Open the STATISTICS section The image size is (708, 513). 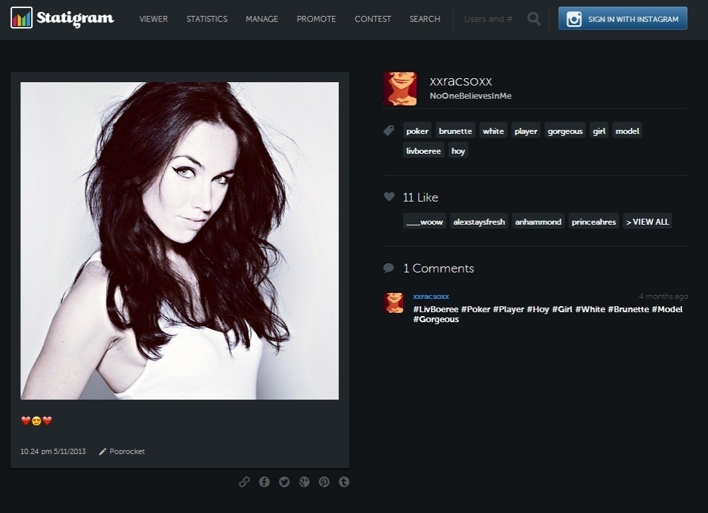click(207, 19)
